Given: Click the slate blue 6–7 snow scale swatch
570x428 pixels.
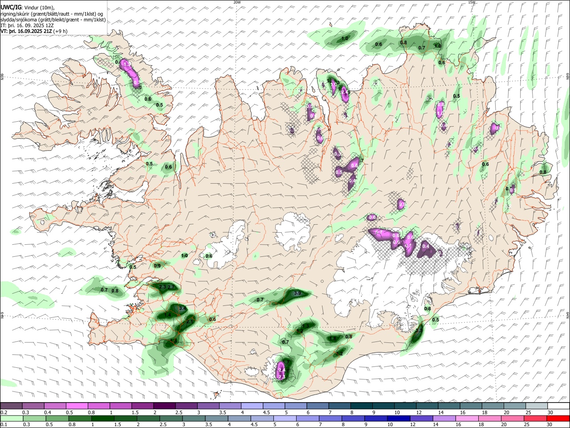Looking at the screenshot, I should point(318,406).
